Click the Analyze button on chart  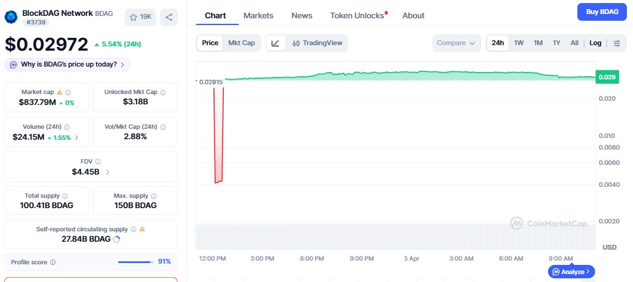click(x=571, y=272)
